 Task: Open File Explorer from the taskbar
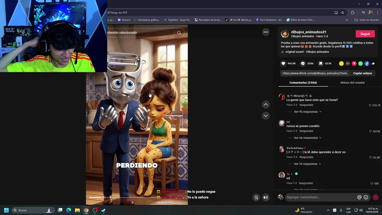pos(77,210)
